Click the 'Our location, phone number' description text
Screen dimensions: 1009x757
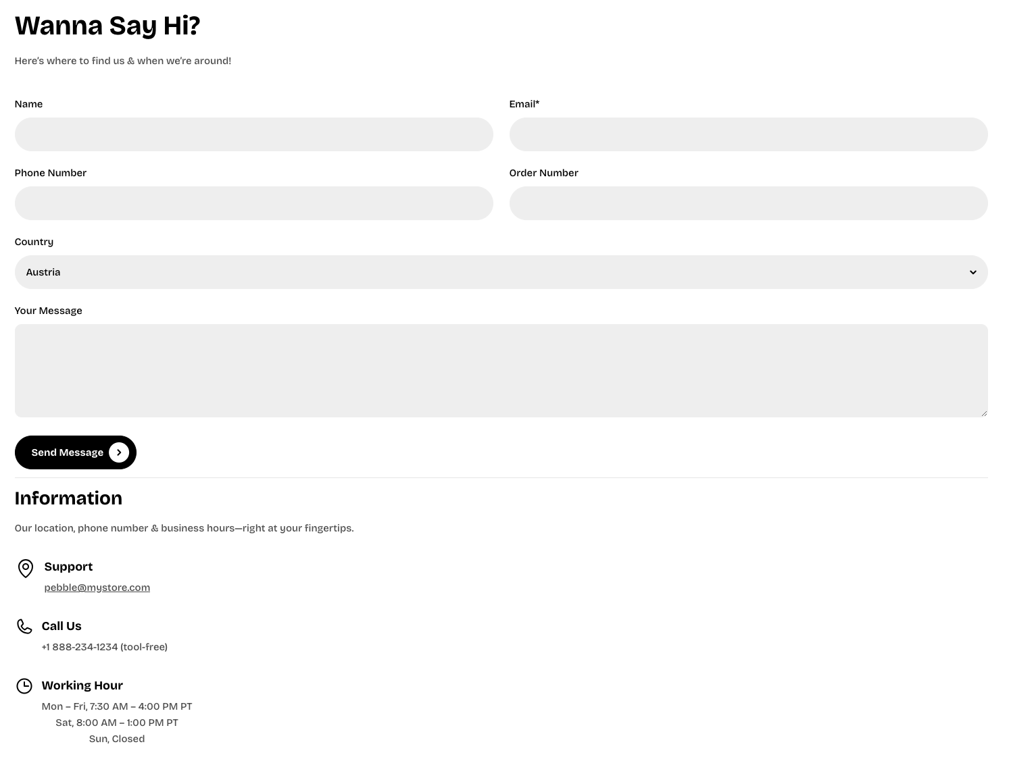click(184, 528)
